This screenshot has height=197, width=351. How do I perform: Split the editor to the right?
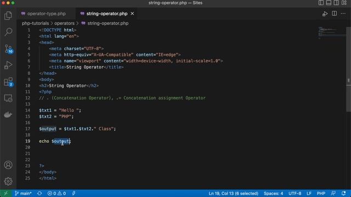click(334, 14)
